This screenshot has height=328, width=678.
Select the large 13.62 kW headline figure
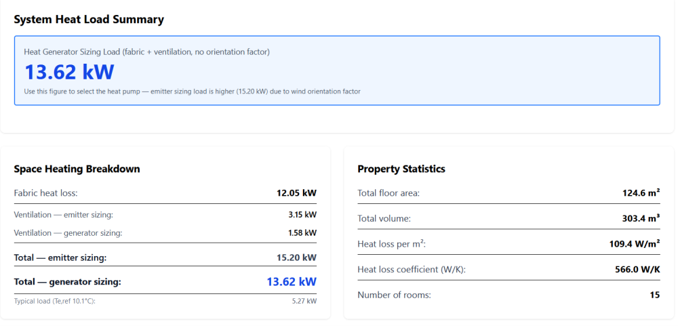[x=69, y=72]
